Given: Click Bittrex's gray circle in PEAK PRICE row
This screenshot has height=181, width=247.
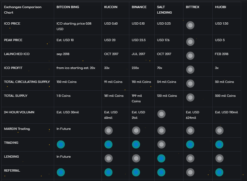Looking at the screenshot, I should pos(190,42).
